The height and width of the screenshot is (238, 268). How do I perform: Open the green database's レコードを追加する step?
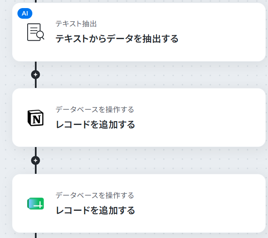[95, 210]
